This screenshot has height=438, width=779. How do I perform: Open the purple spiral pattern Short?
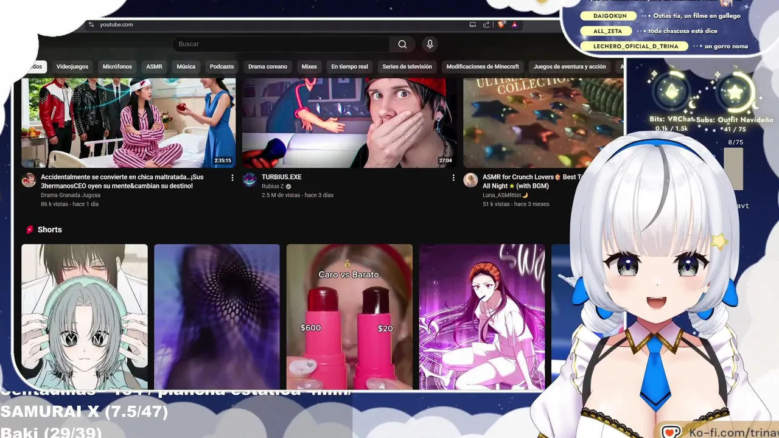217,317
